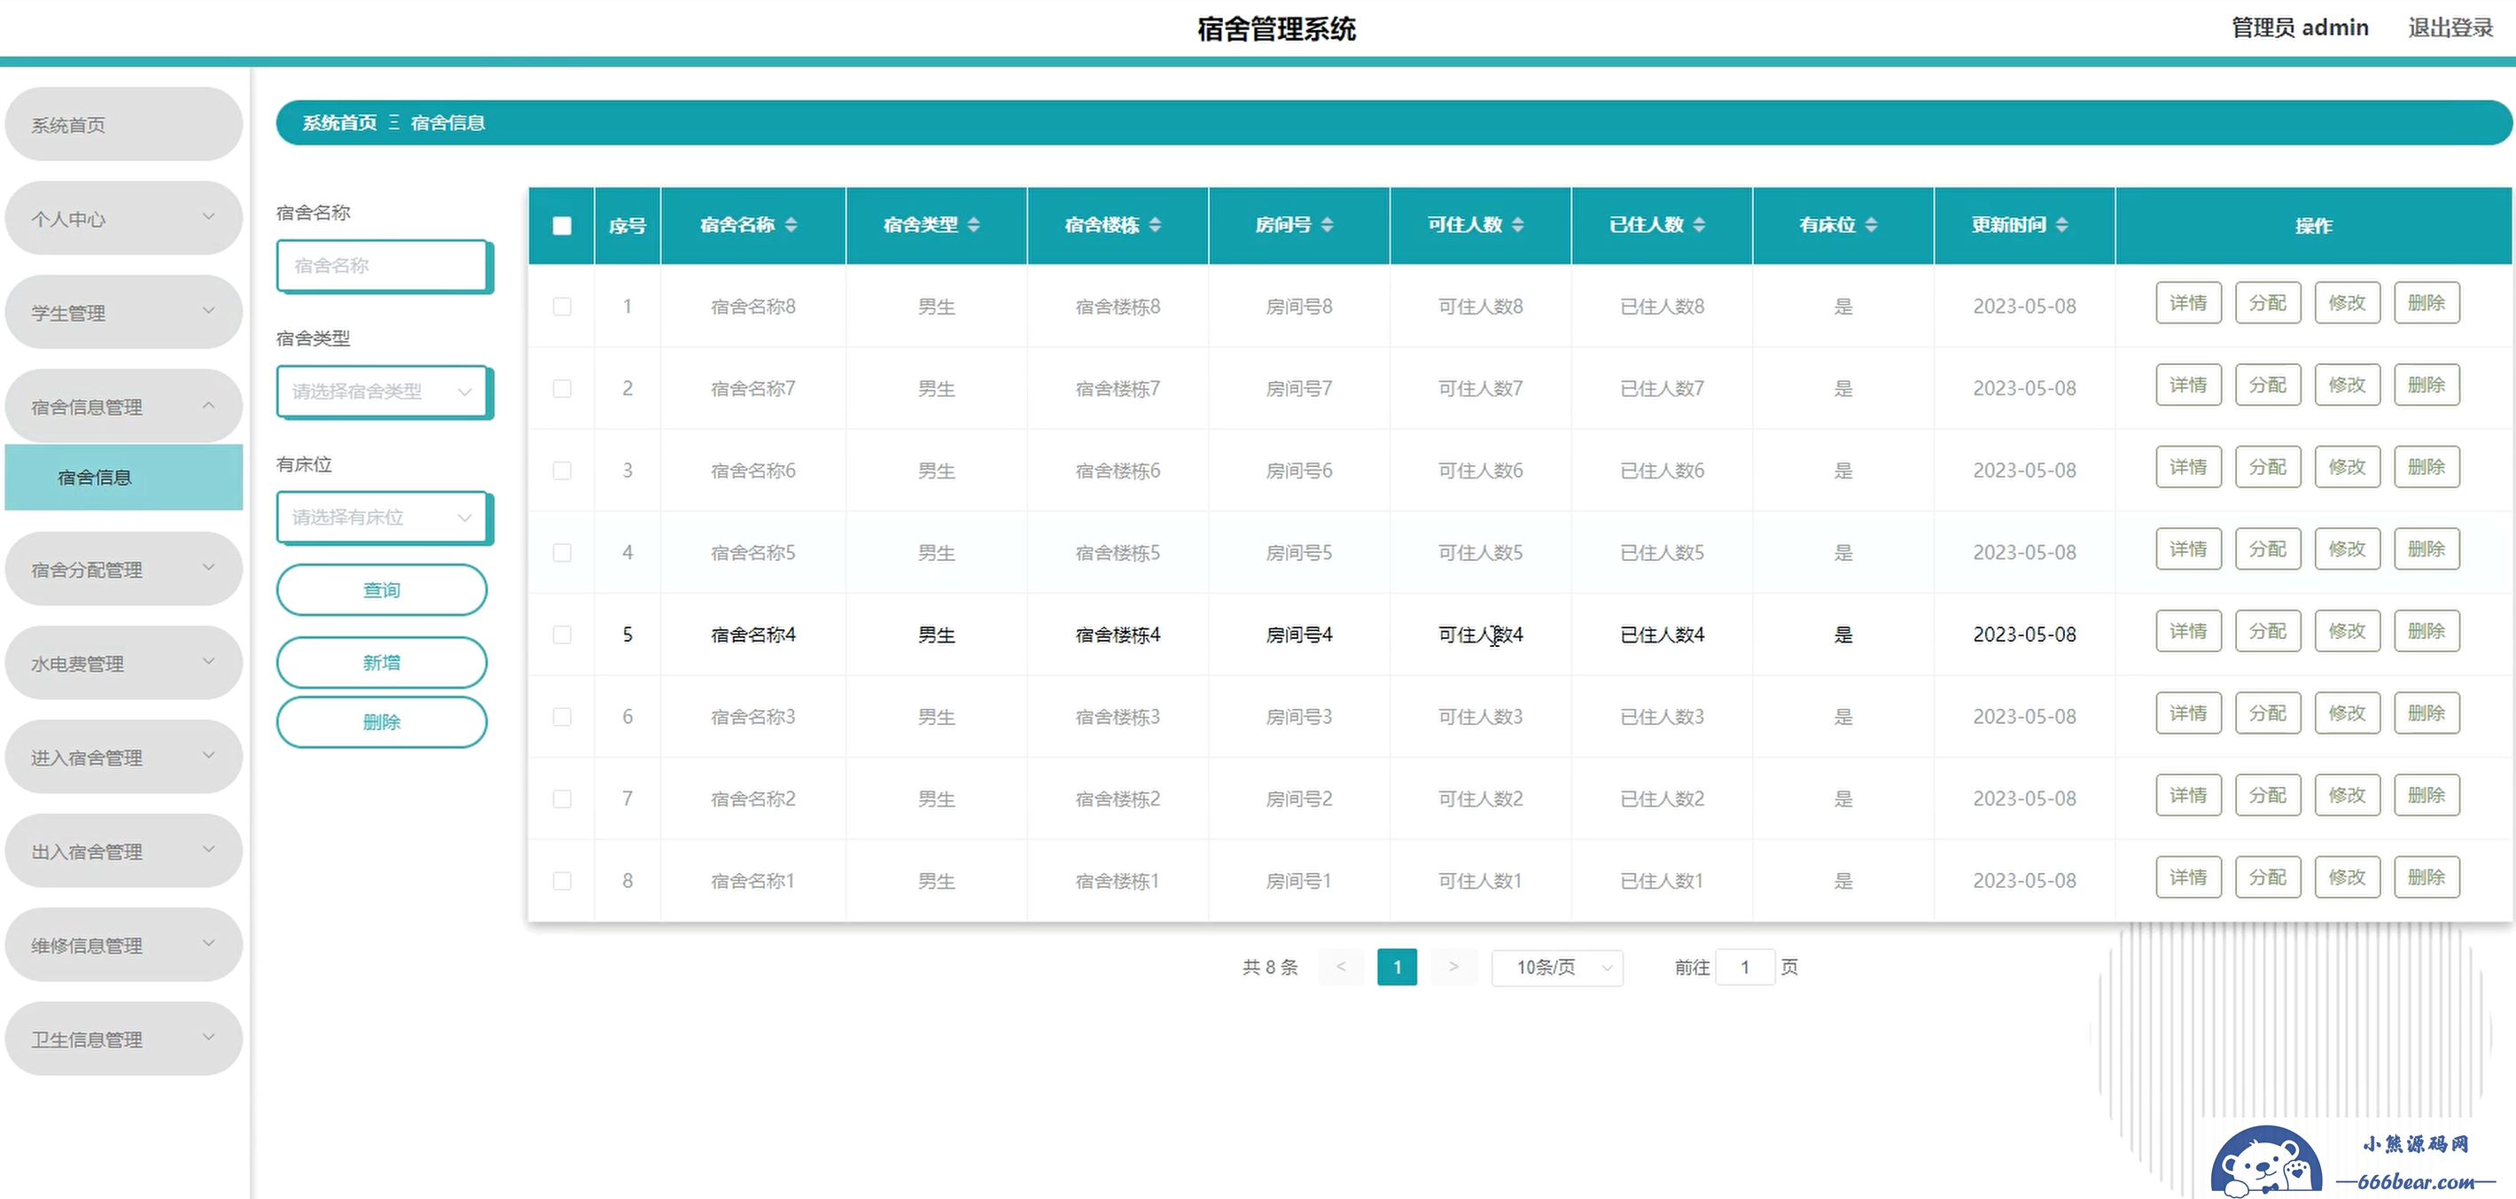Click cell 房间号4

(1299, 635)
